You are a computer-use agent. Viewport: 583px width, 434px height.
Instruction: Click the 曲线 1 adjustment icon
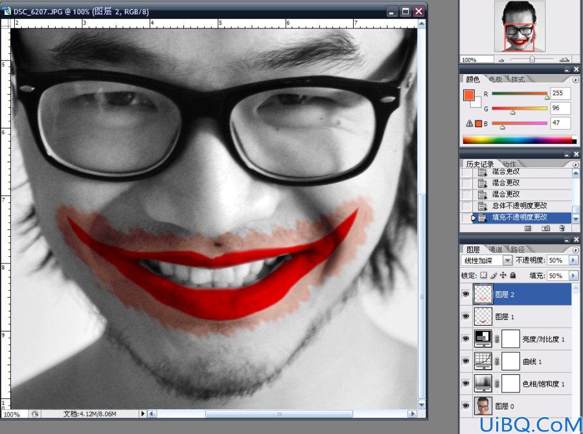click(483, 361)
